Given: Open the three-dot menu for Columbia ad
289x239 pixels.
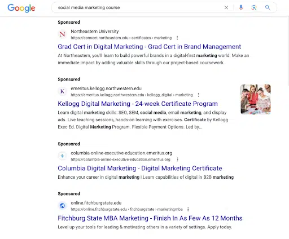Looking at the screenshot, I should 177,160.
